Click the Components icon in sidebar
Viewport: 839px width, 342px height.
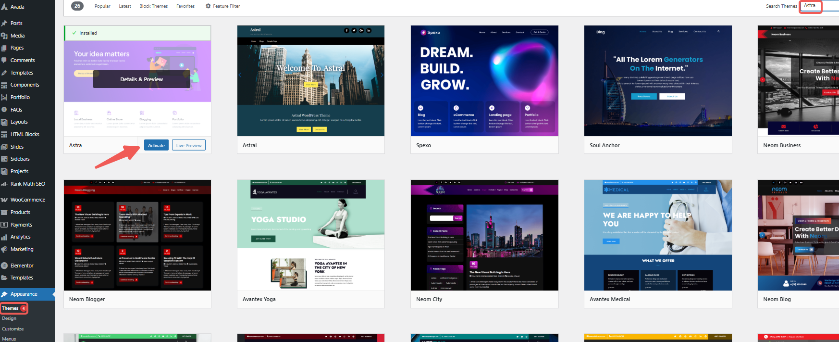click(x=4, y=85)
